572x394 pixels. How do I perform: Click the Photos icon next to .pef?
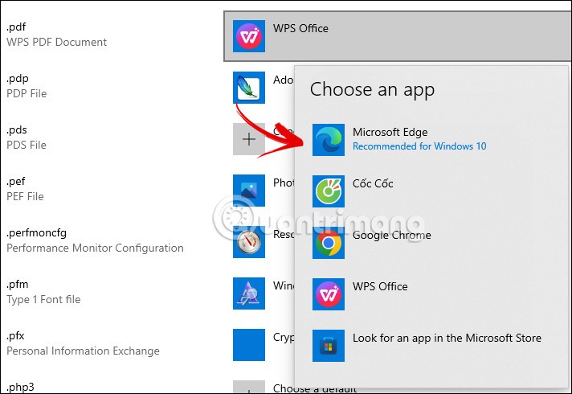click(249, 191)
